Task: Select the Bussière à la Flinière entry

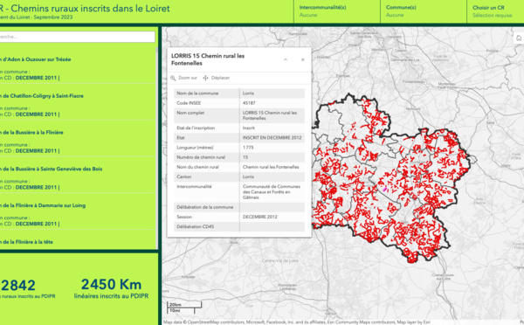Action: click(x=78, y=142)
